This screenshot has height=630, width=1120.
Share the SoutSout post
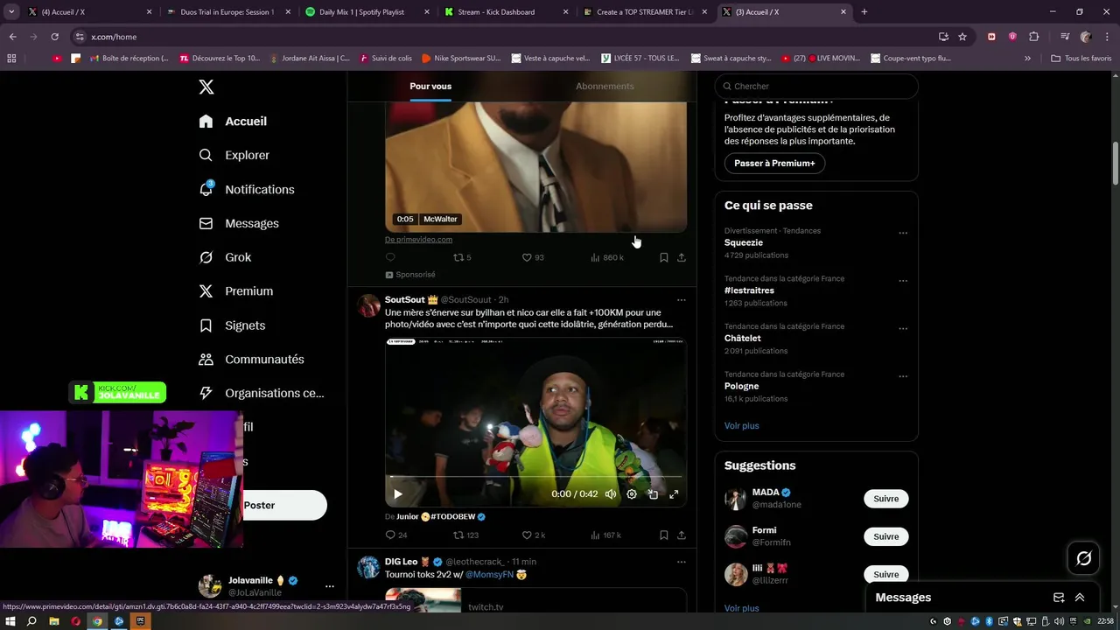[x=681, y=535]
